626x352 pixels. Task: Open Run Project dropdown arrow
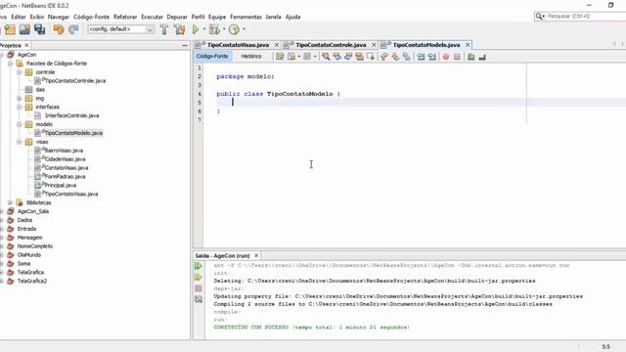point(204,29)
